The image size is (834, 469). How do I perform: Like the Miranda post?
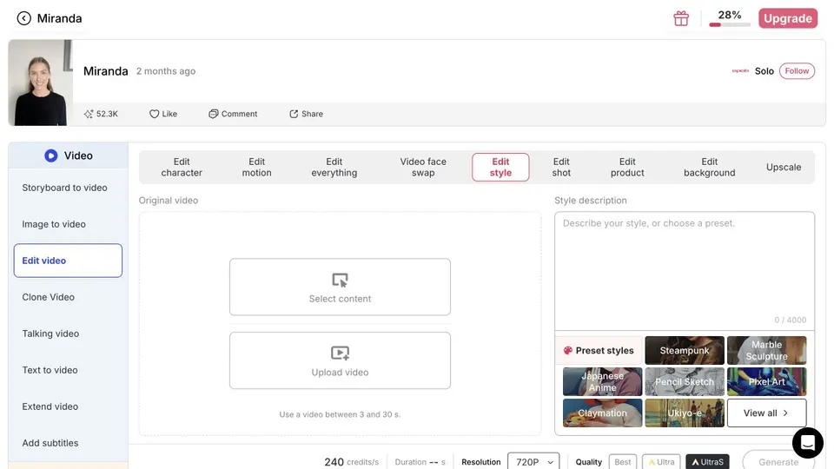[163, 114]
